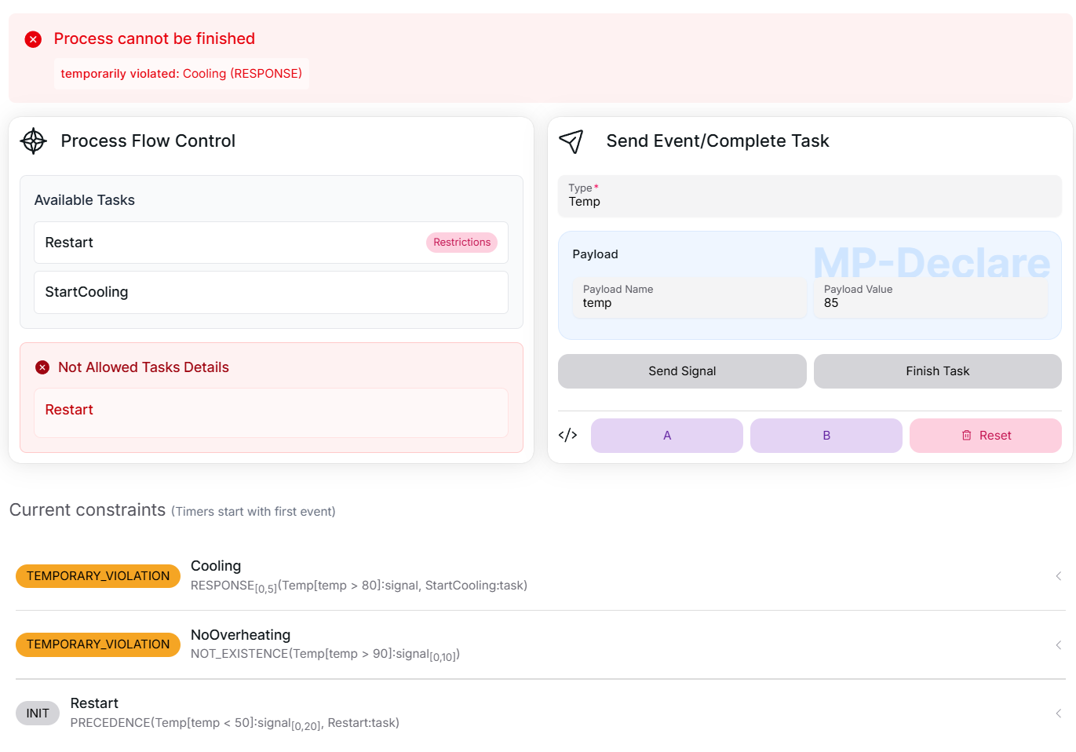Click the "Send Event/Complete Task" heading

point(717,141)
